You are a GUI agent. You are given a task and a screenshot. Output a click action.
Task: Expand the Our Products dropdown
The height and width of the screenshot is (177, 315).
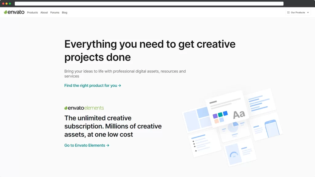[x=298, y=12]
